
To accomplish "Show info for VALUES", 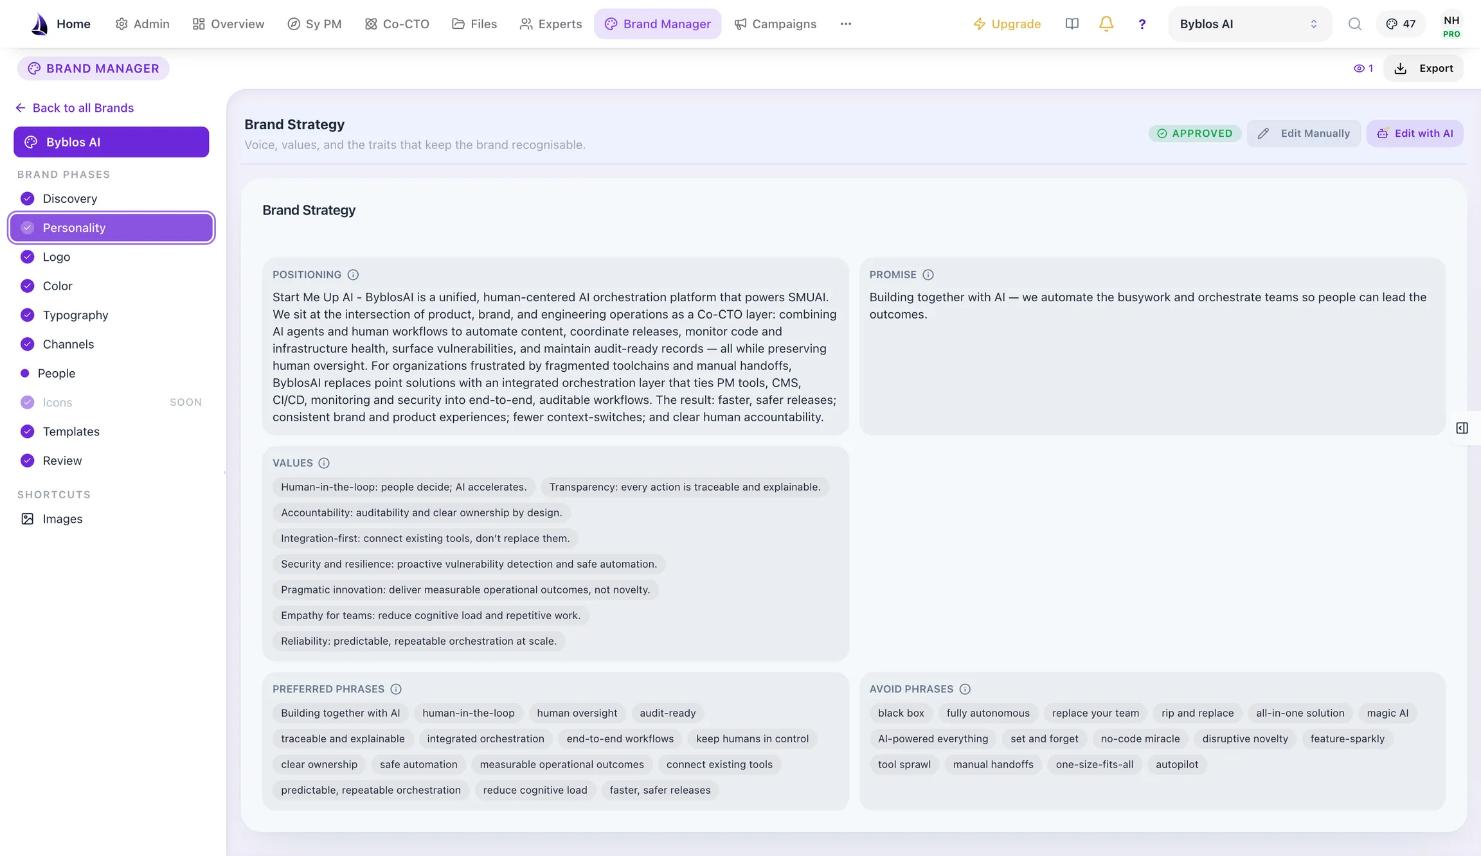I will pyautogui.click(x=324, y=463).
